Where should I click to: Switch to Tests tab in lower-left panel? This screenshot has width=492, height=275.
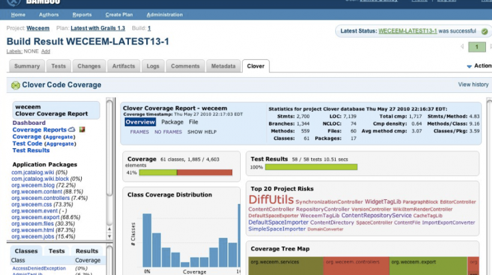[x=57, y=251]
